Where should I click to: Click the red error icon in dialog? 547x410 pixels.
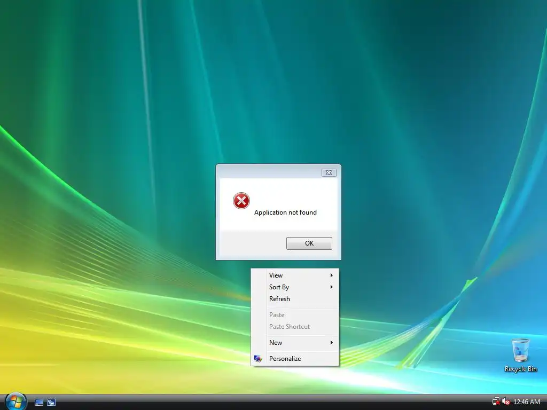[x=241, y=201]
